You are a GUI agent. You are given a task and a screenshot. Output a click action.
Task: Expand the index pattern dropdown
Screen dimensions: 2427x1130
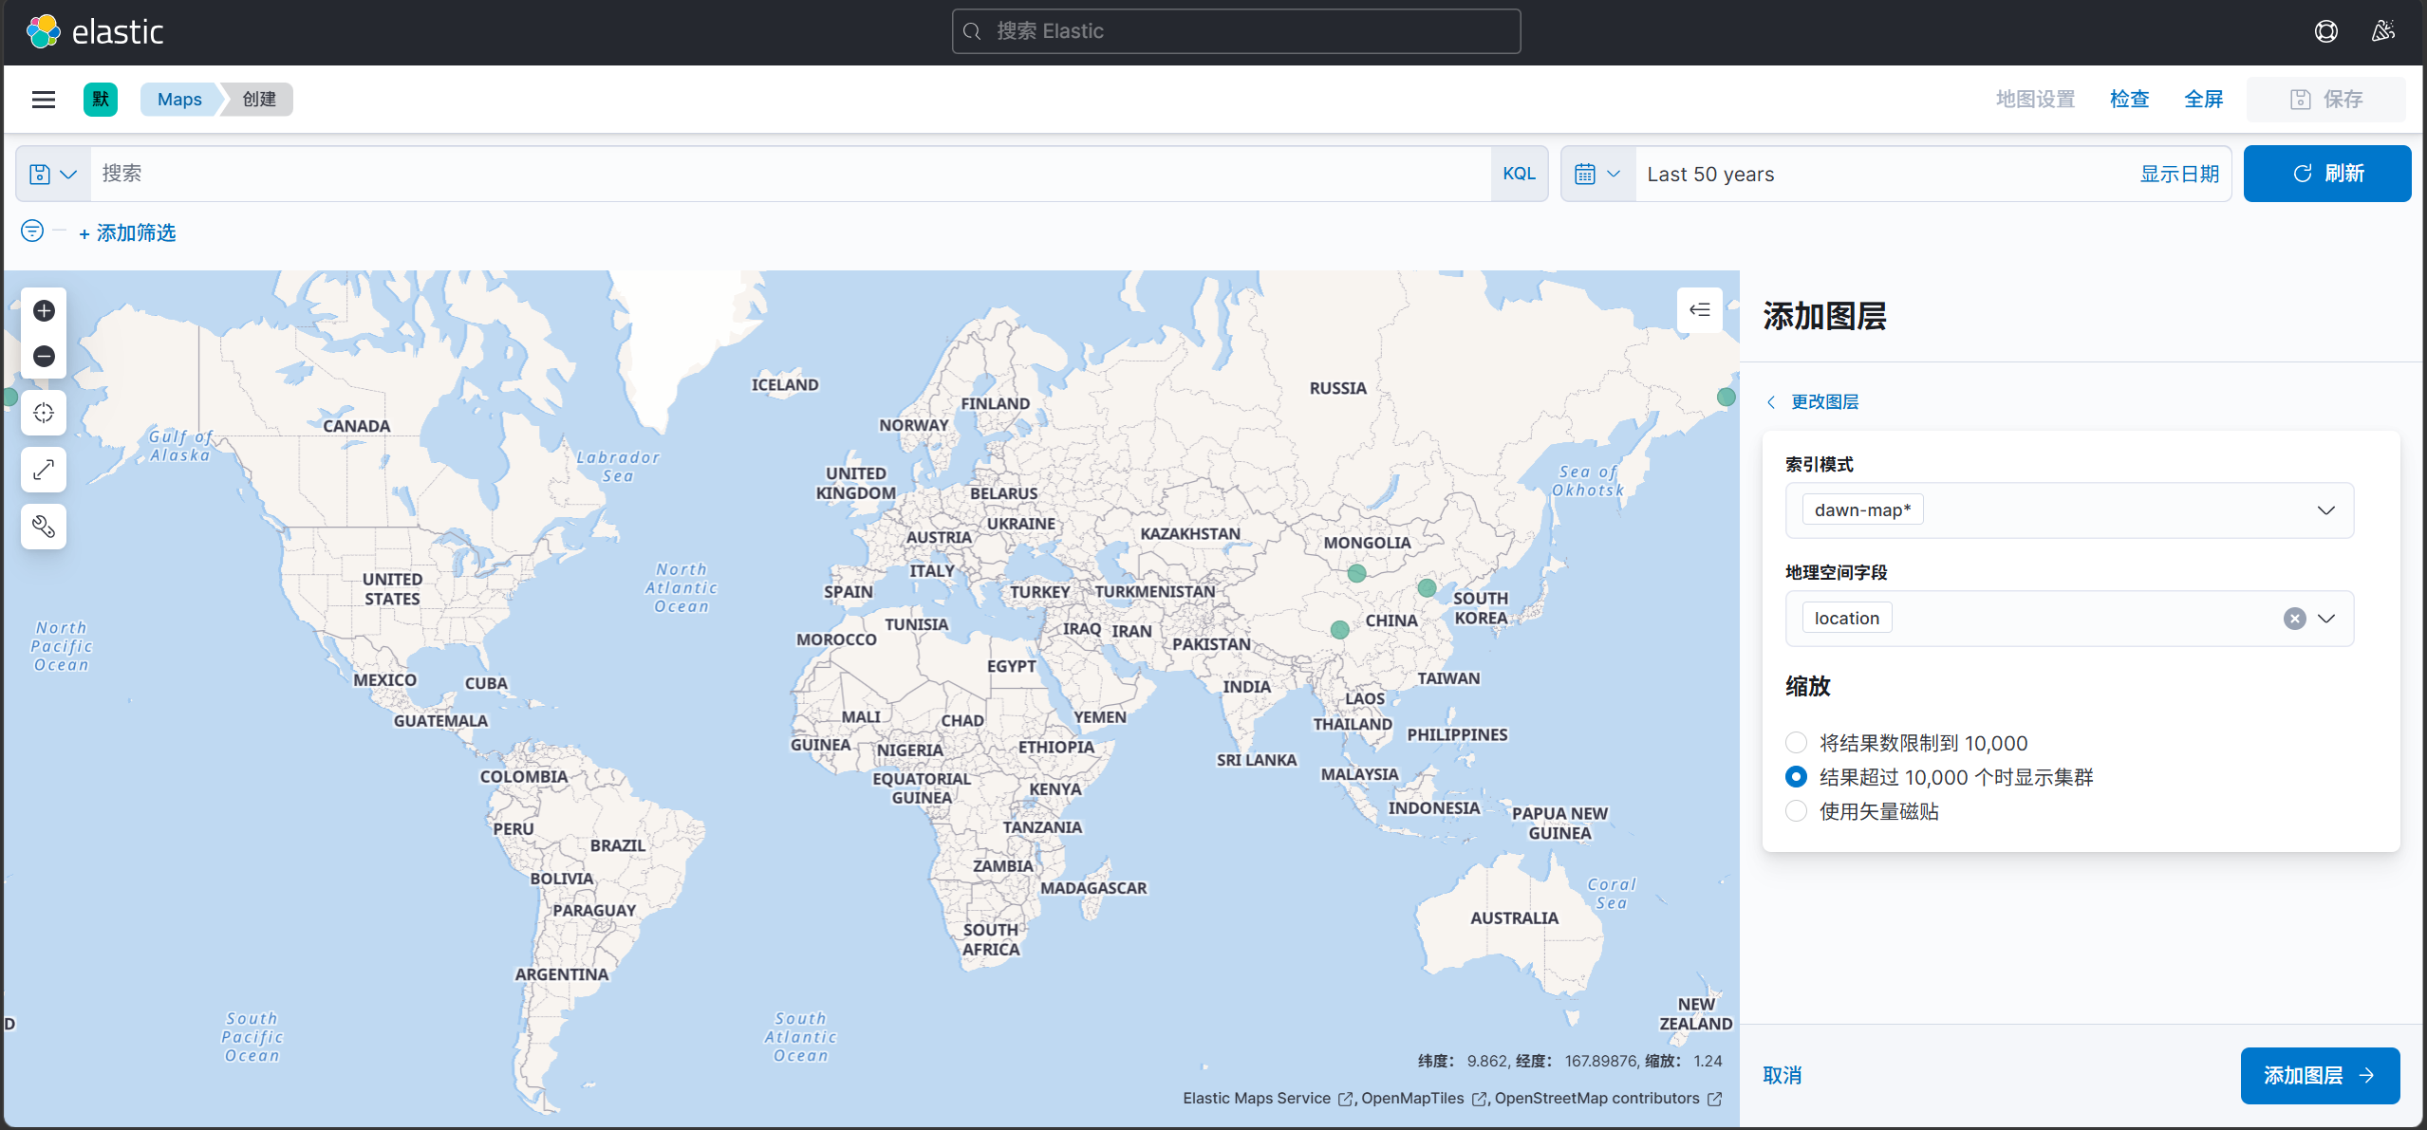tap(2325, 510)
